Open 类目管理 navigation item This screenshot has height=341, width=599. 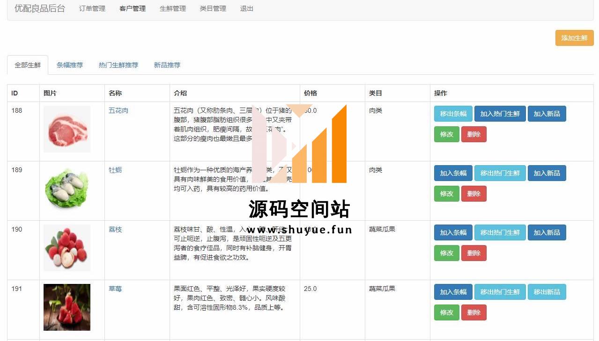click(x=213, y=8)
